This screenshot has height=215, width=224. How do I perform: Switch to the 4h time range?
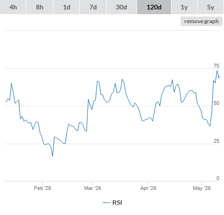(13, 7)
